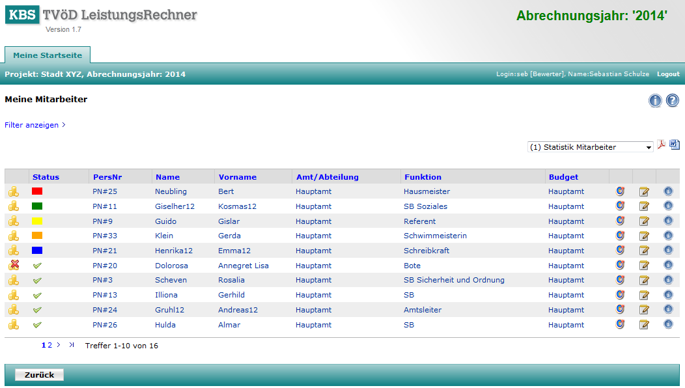Image resolution: width=685 pixels, height=388 pixels.
Task: Open info icon for Scheven row
Action: [x=668, y=279]
